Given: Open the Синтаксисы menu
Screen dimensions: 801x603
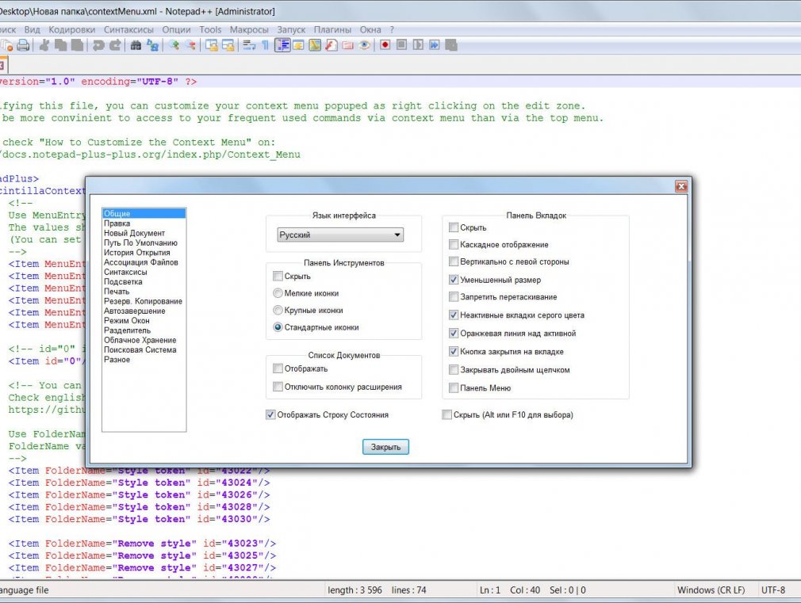Looking at the screenshot, I should click(128, 29).
